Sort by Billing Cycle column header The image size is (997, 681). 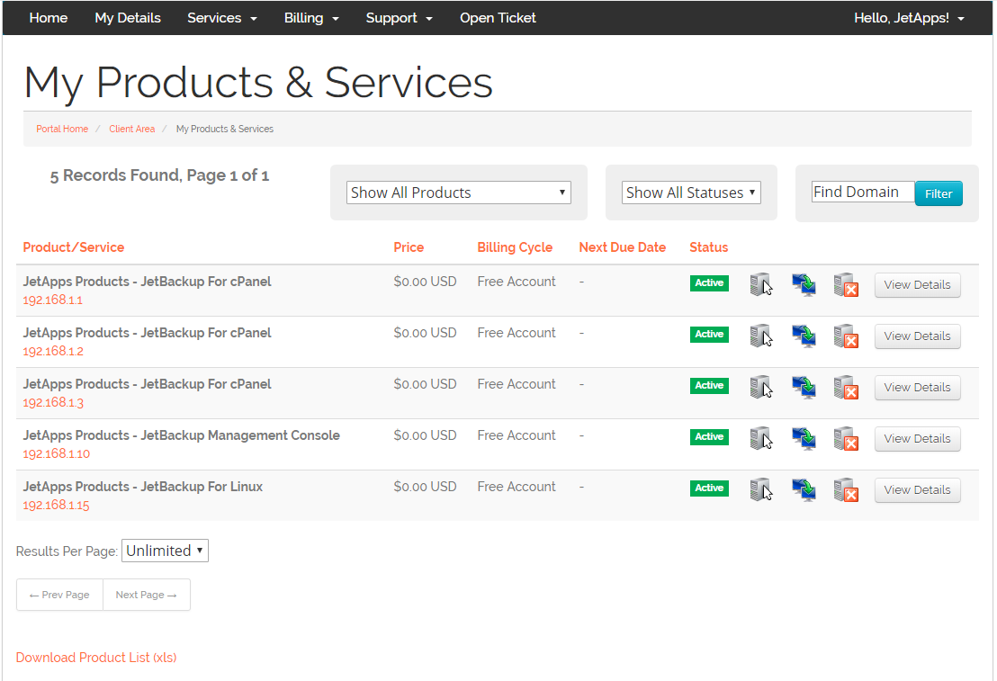click(515, 247)
